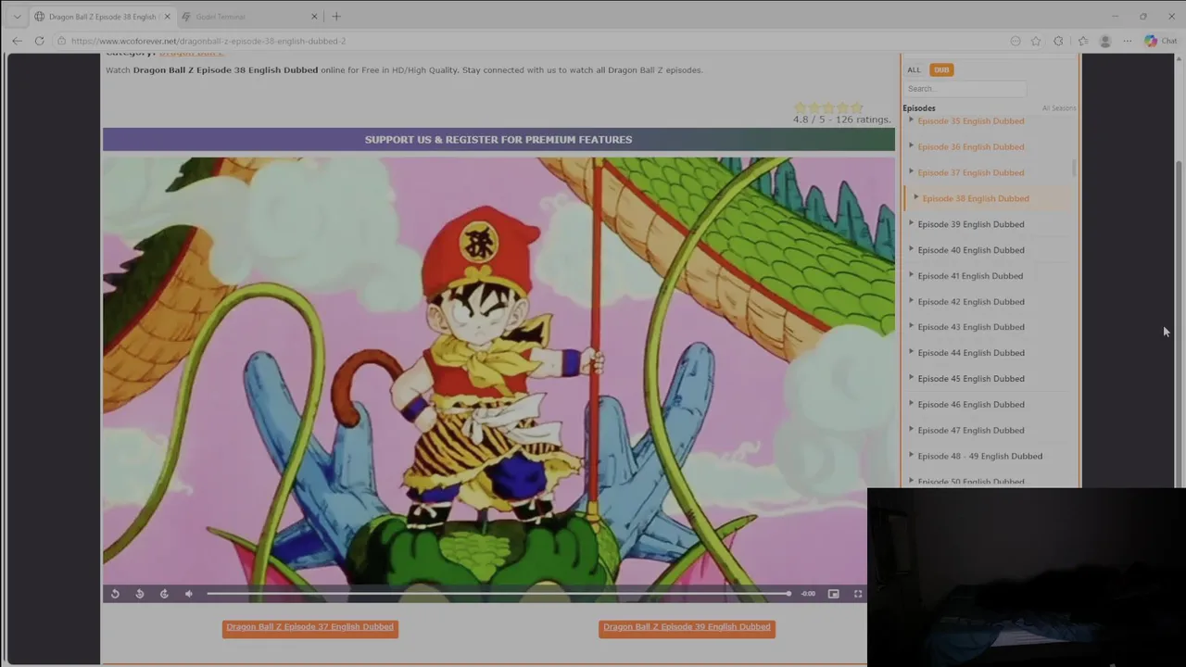Open the browser settings and more menu

coord(1127,41)
